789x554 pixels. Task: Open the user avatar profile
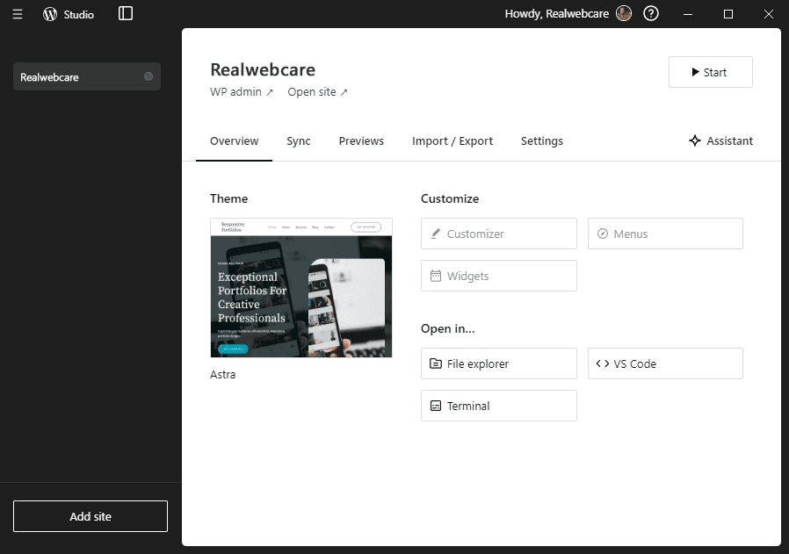point(624,13)
